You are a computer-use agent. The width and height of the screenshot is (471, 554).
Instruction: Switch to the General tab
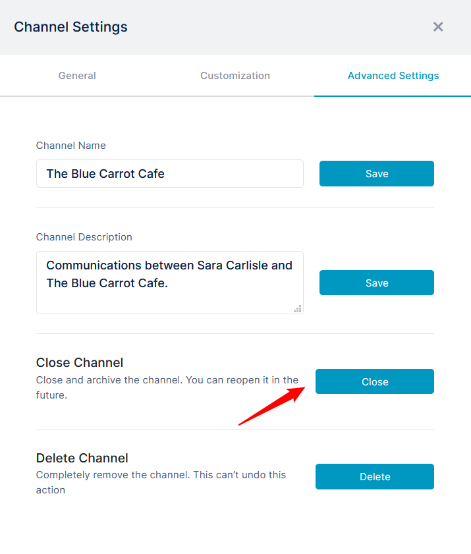(77, 76)
